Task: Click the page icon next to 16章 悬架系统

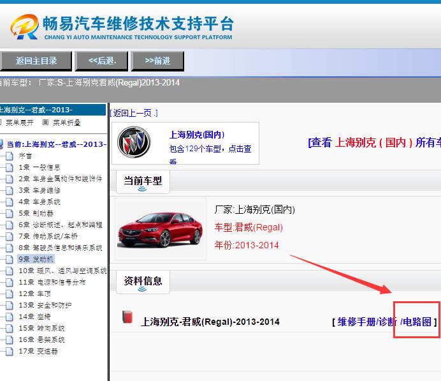Action: [x=10, y=340]
